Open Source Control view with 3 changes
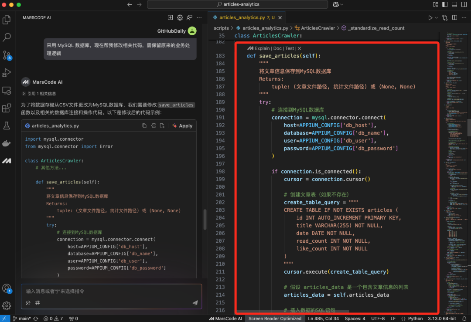The height and width of the screenshot is (322, 471). tap(7, 55)
